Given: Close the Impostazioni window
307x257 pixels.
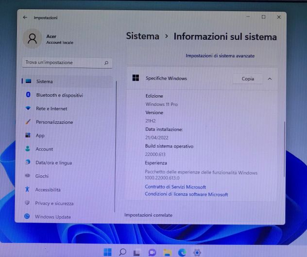Looking at the screenshot, I should (x=279, y=17).
